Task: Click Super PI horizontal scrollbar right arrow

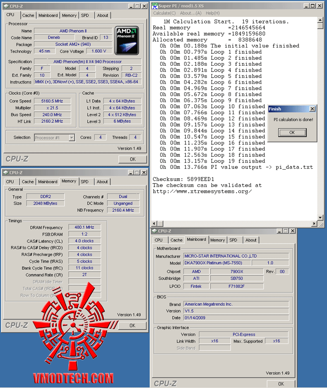Action: tap(314, 224)
